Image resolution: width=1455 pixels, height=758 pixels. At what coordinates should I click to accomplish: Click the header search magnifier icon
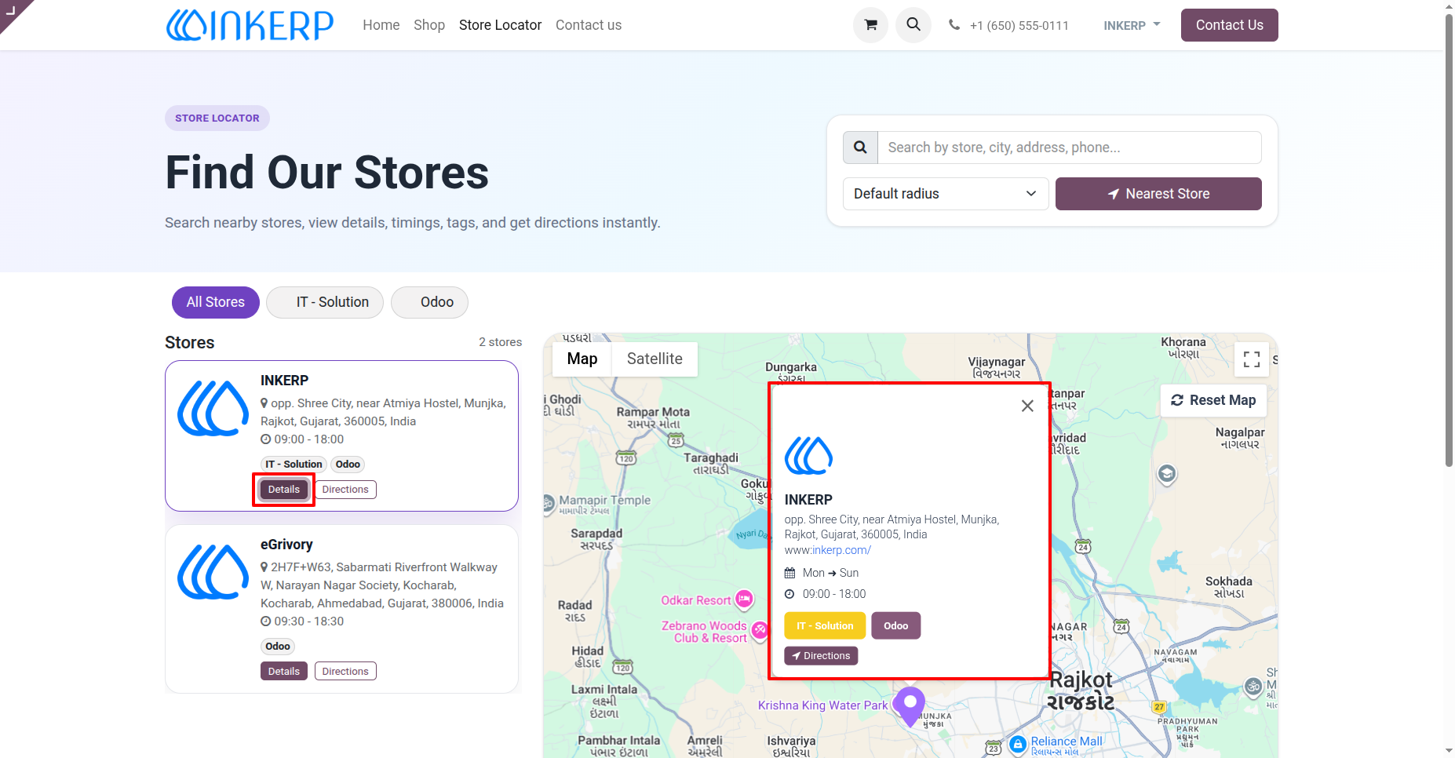click(913, 25)
